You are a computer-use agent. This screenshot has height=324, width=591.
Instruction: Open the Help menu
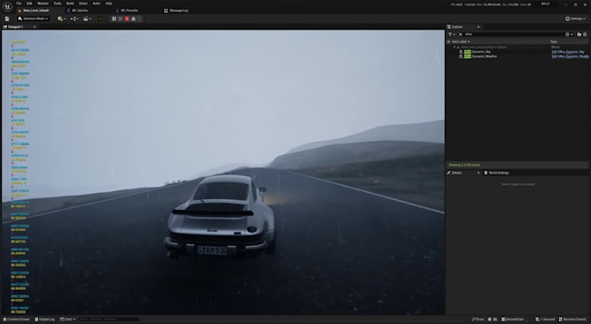(x=109, y=3)
